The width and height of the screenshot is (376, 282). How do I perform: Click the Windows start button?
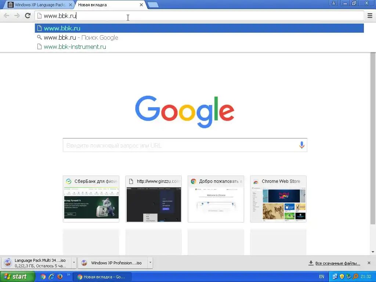(17, 277)
